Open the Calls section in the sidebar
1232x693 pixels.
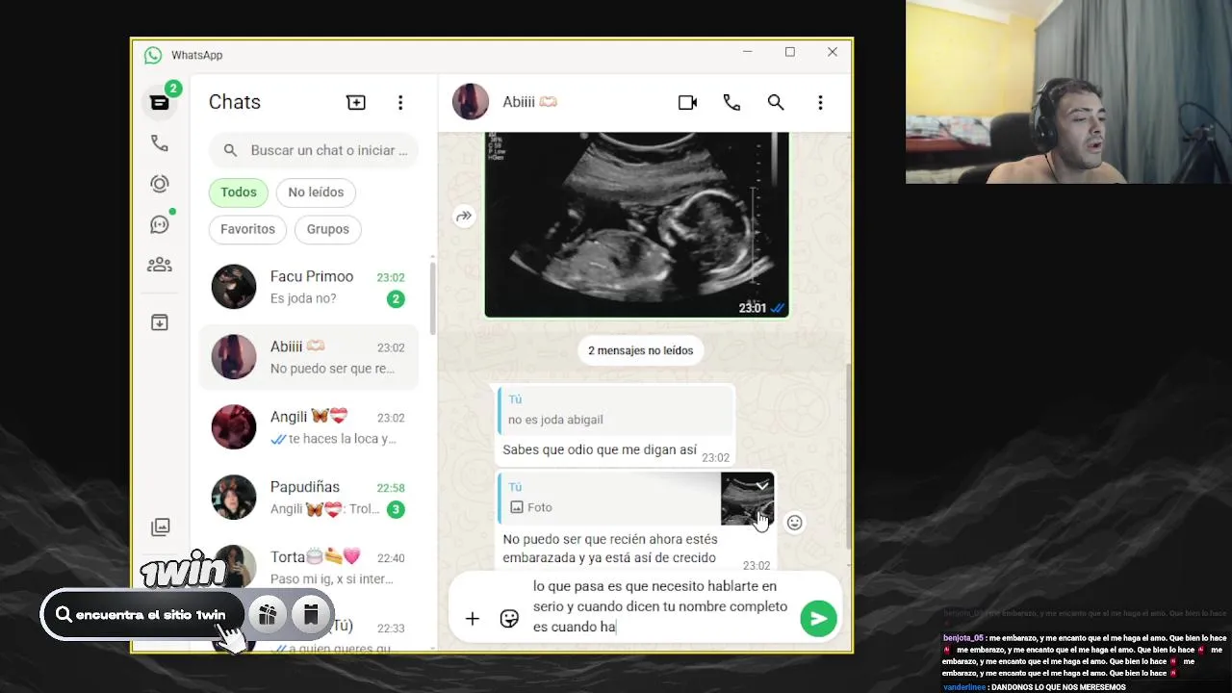point(160,143)
